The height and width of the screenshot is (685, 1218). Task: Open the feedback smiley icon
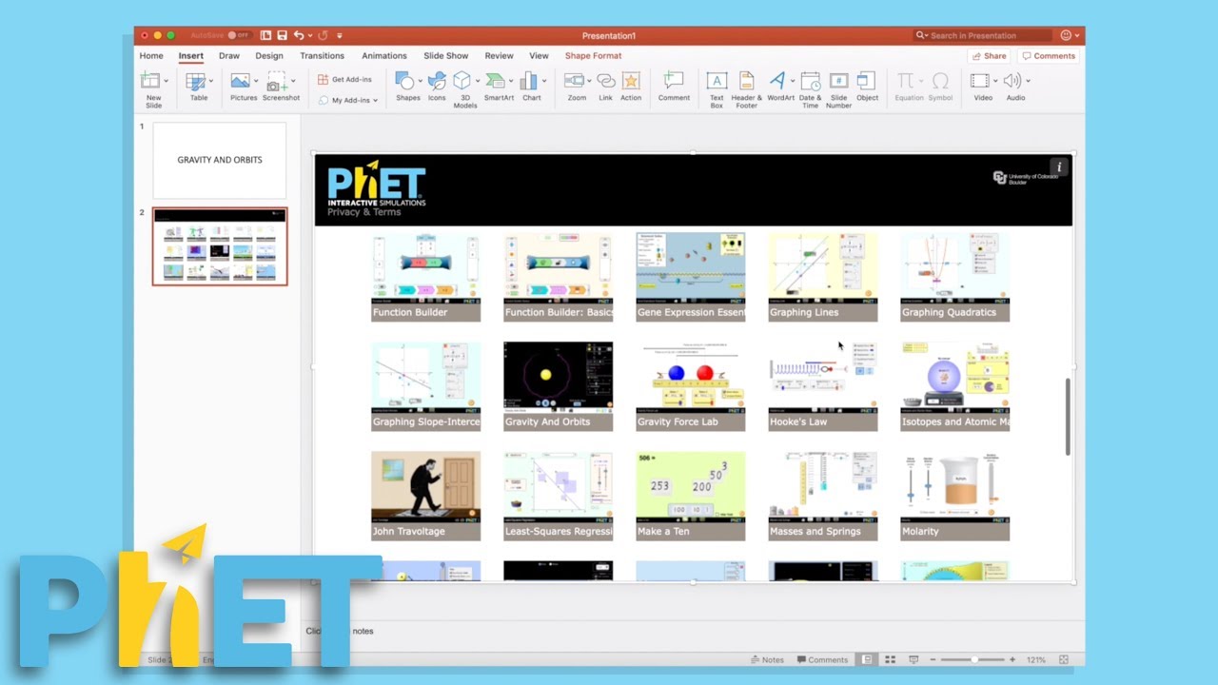(1066, 35)
